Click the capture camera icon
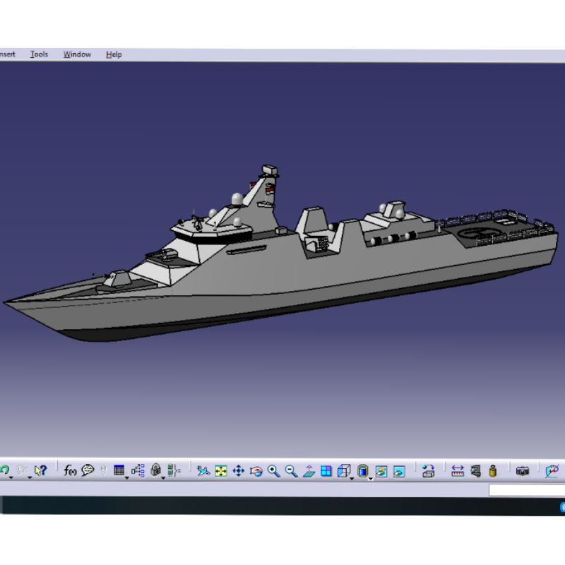 point(523,470)
